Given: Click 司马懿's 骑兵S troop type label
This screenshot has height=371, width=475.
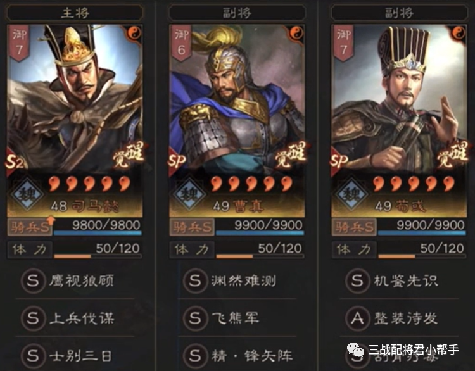Looking at the screenshot, I should click(x=30, y=227).
